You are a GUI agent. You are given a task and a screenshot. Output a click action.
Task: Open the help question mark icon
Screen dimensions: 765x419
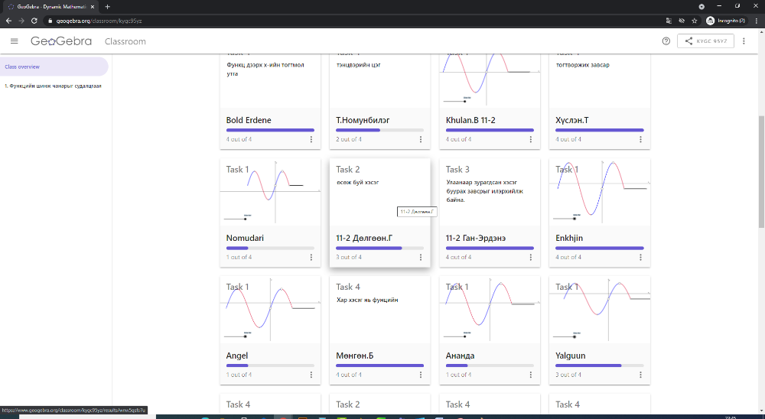point(666,41)
